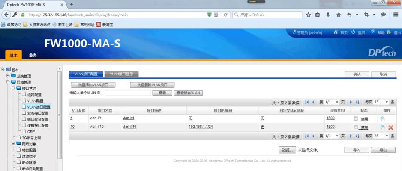The height and width of the screenshot is (171, 402).
Task: Go to last page in top pager
Action: tap(357, 102)
